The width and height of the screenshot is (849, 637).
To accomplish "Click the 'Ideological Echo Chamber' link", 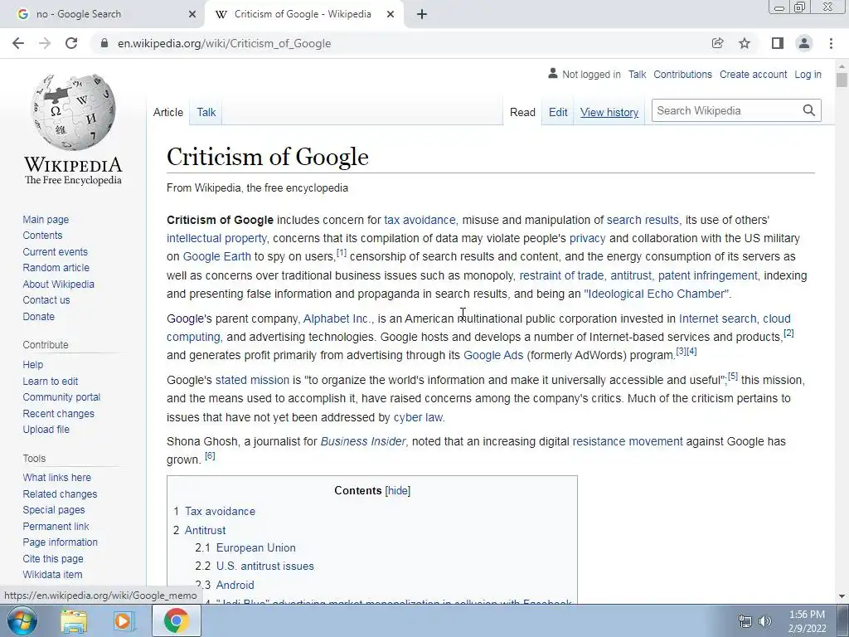I will pyautogui.click(x=657, y=294).
